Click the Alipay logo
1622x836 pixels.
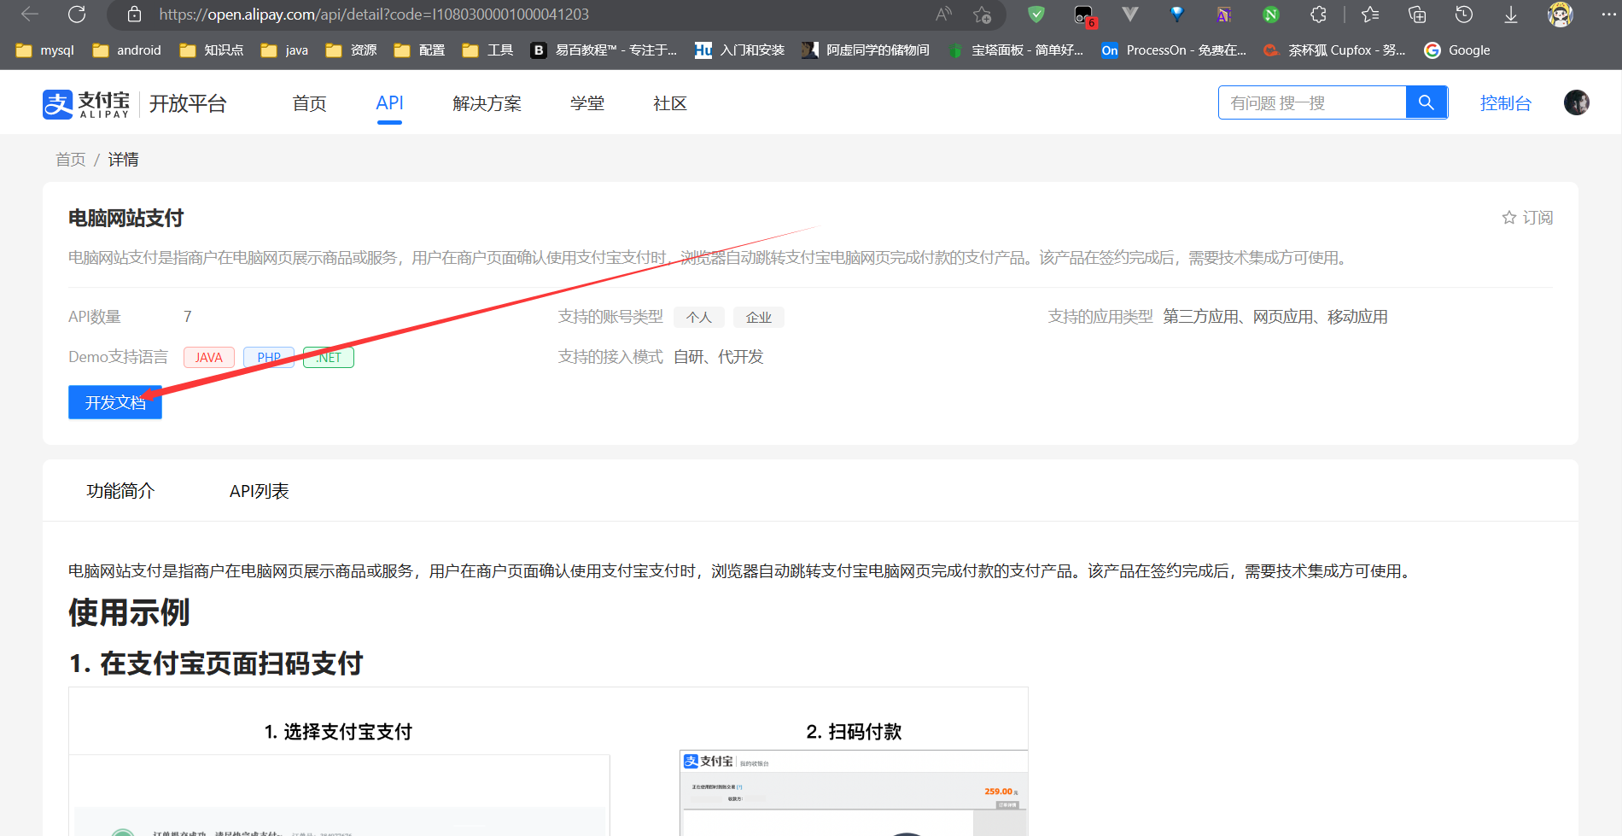point(86,103)
